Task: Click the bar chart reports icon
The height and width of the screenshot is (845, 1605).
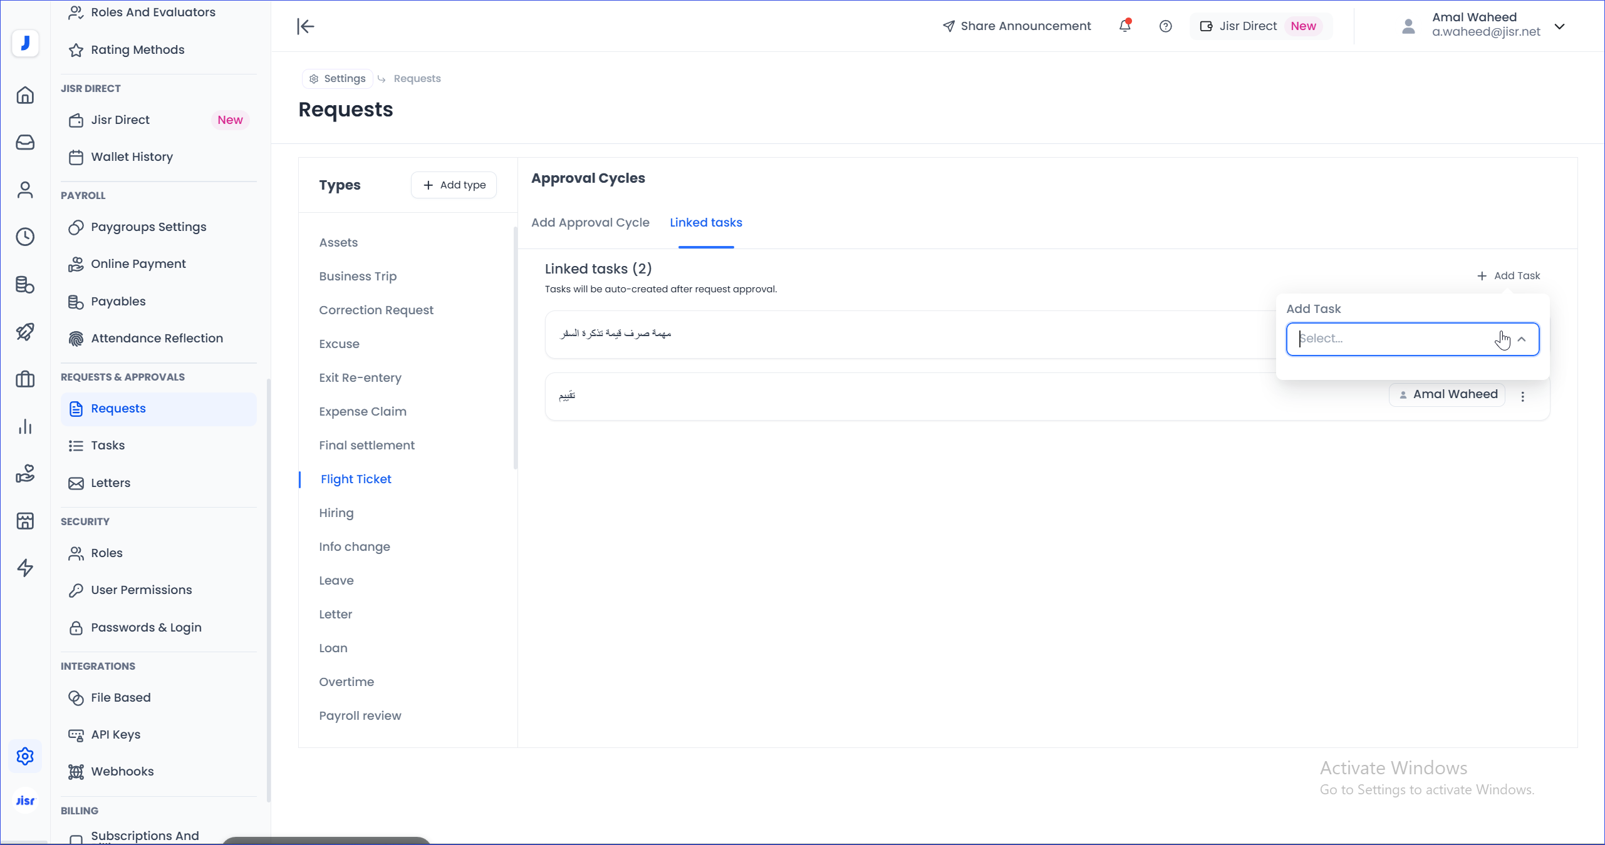Action: click(x=25, y=427)
